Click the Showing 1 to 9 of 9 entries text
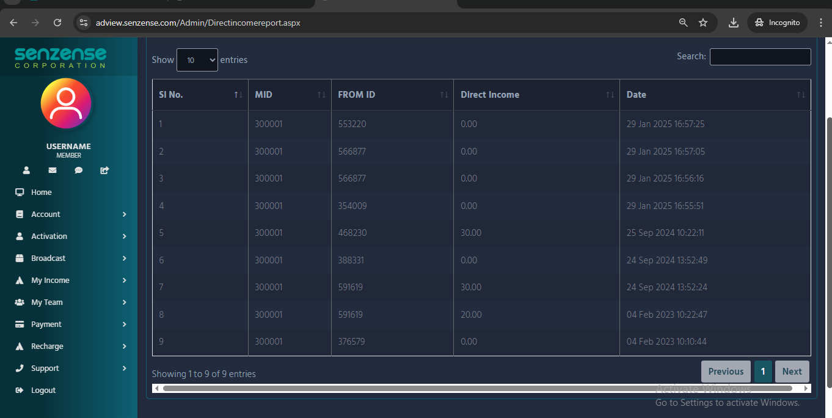 pyautogui.click(x=204, y=374)
